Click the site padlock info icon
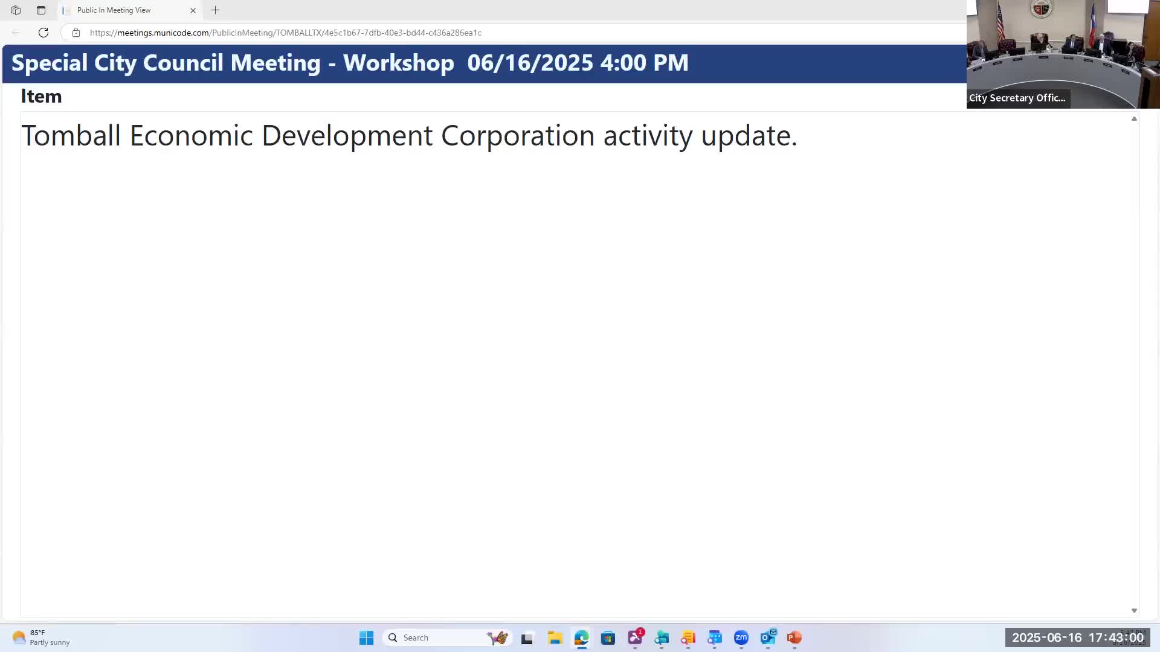 (x=76, y=33)
